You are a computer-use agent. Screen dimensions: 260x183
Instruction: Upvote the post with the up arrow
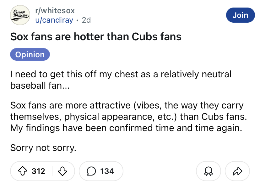point(22,171)
